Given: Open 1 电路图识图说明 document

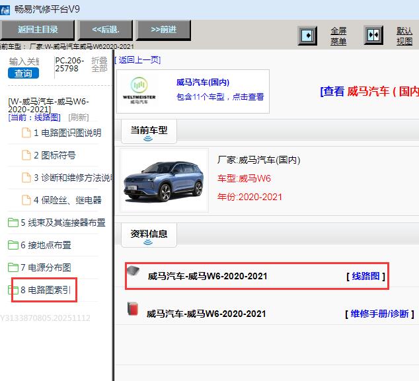Looking at the screenshot, I should 67,133.
